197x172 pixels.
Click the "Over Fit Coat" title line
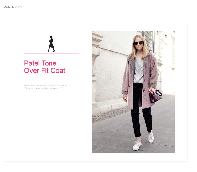[45, 70]
